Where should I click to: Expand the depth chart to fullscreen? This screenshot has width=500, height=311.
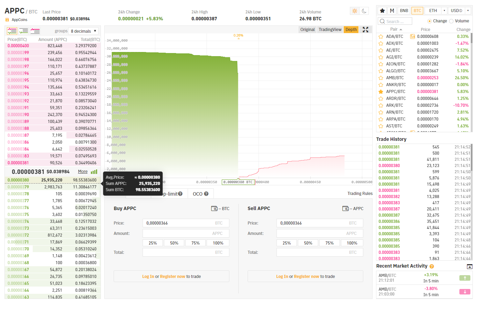click(365, 30)
